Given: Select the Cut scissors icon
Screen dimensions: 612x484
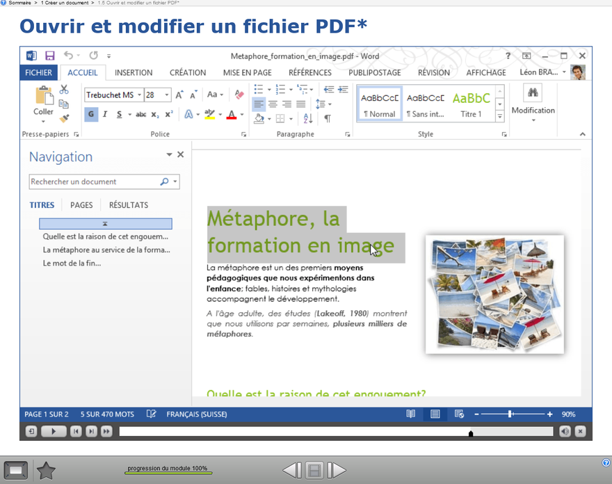Looking at the screenshot, I should tap(64, 90).
